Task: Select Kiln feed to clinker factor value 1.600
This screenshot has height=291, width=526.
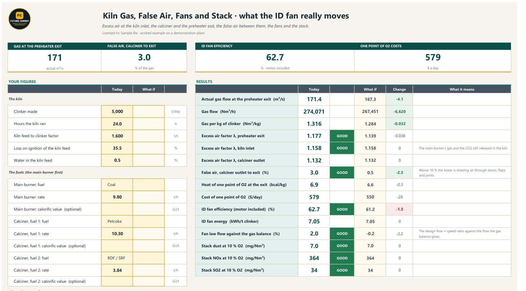Action: click(x=117, y=136)
